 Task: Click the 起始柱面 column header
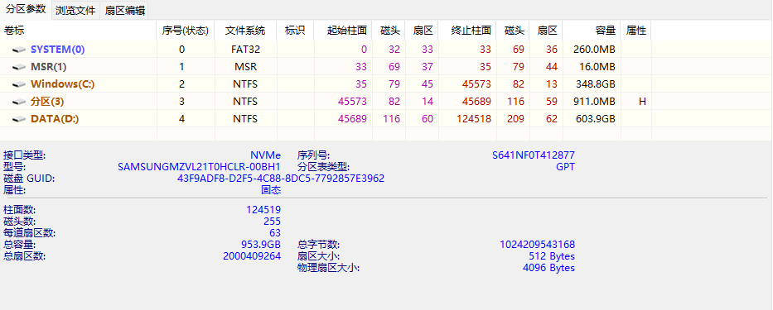tap(343, 31)
